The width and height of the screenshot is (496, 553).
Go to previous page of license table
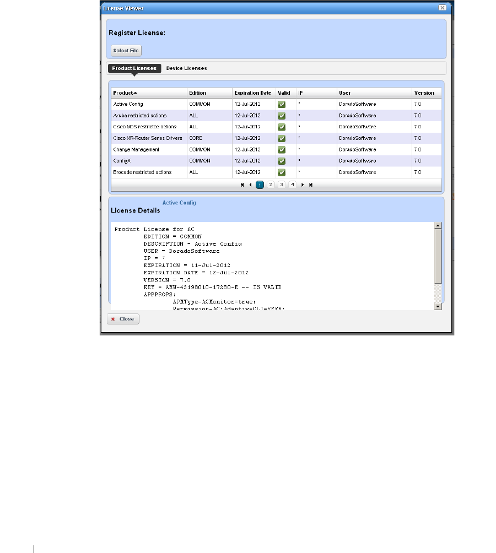pyautogui.click(x=250, y=185)
